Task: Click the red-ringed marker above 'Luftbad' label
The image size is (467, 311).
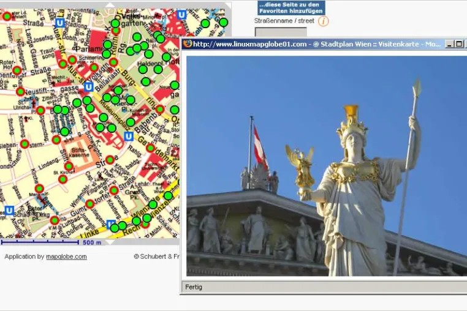Action: coord(55,220)
